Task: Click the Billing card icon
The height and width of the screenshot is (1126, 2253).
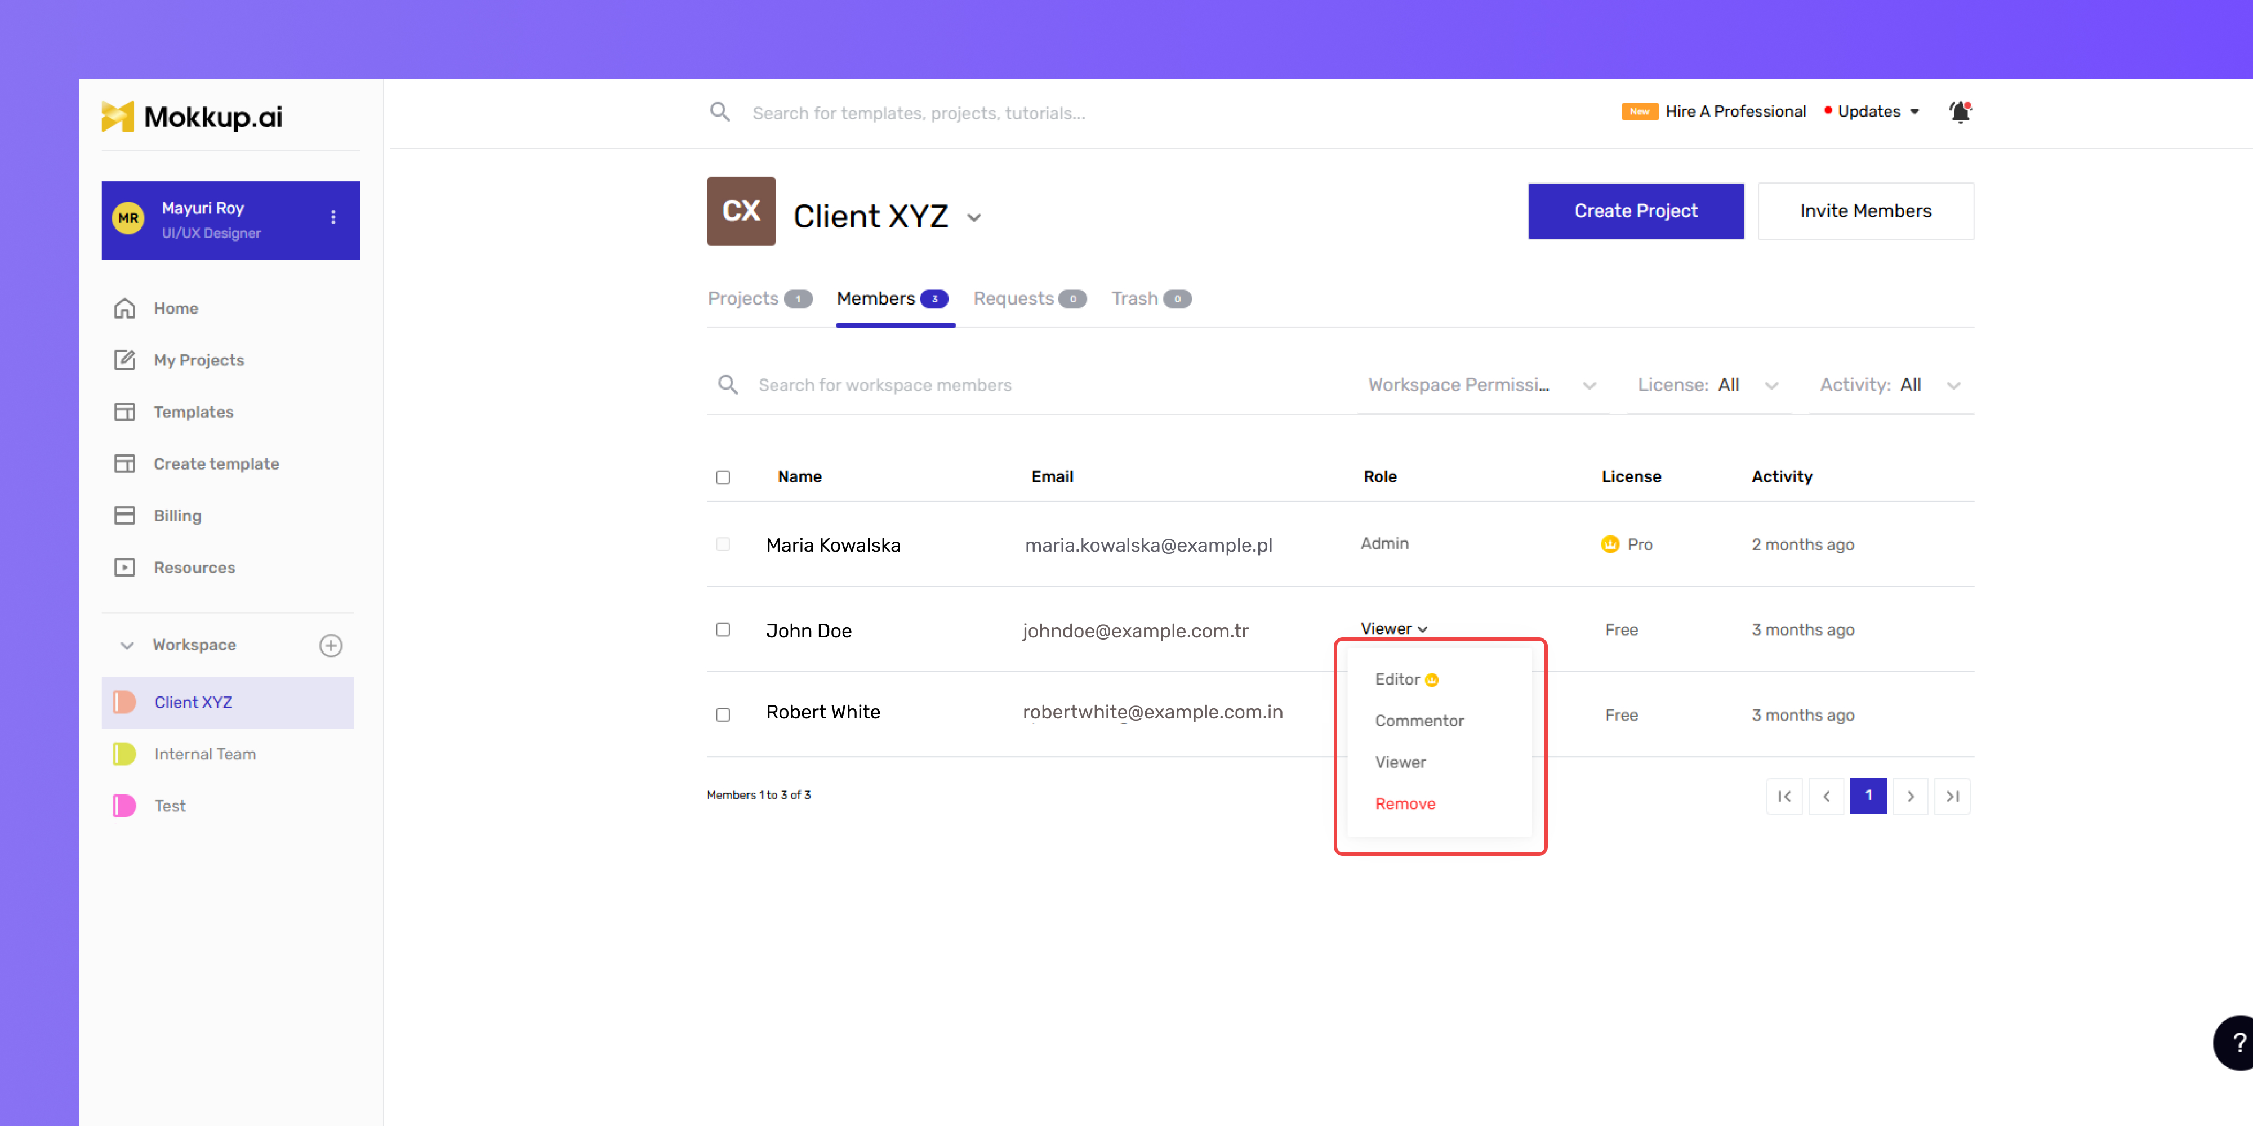Action: [x=125, y=516]
